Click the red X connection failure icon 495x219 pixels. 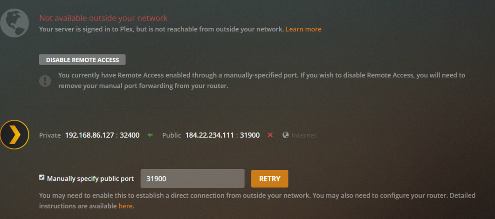coord(270,135)
